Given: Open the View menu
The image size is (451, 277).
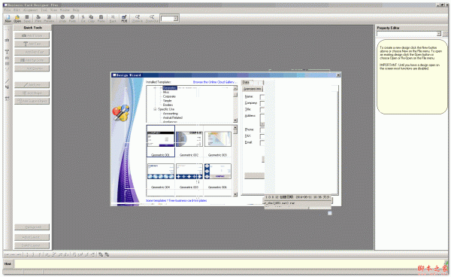Looking at the screenshot, I should point(53,10).
